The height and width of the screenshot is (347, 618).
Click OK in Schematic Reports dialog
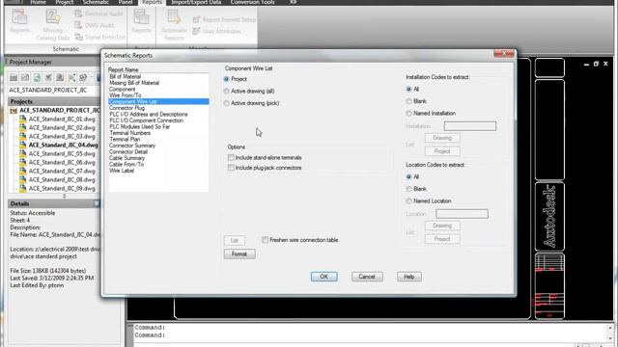pos(324,277)
